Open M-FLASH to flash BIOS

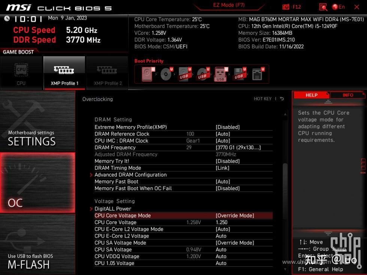click(x=37, y=244)
